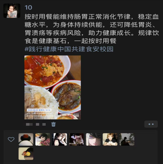Viewport: 163px width, 164px height.
Task: Open the flower bouquet liker avatar
Action: (43, 140)
